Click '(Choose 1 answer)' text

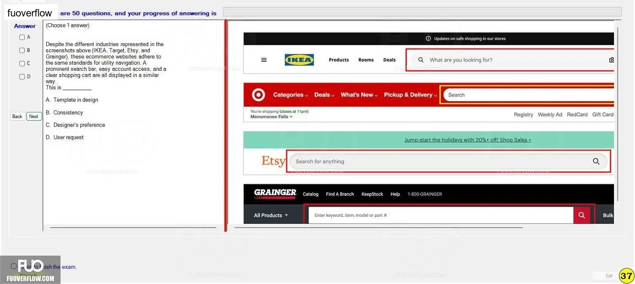(x=68, y=26)
